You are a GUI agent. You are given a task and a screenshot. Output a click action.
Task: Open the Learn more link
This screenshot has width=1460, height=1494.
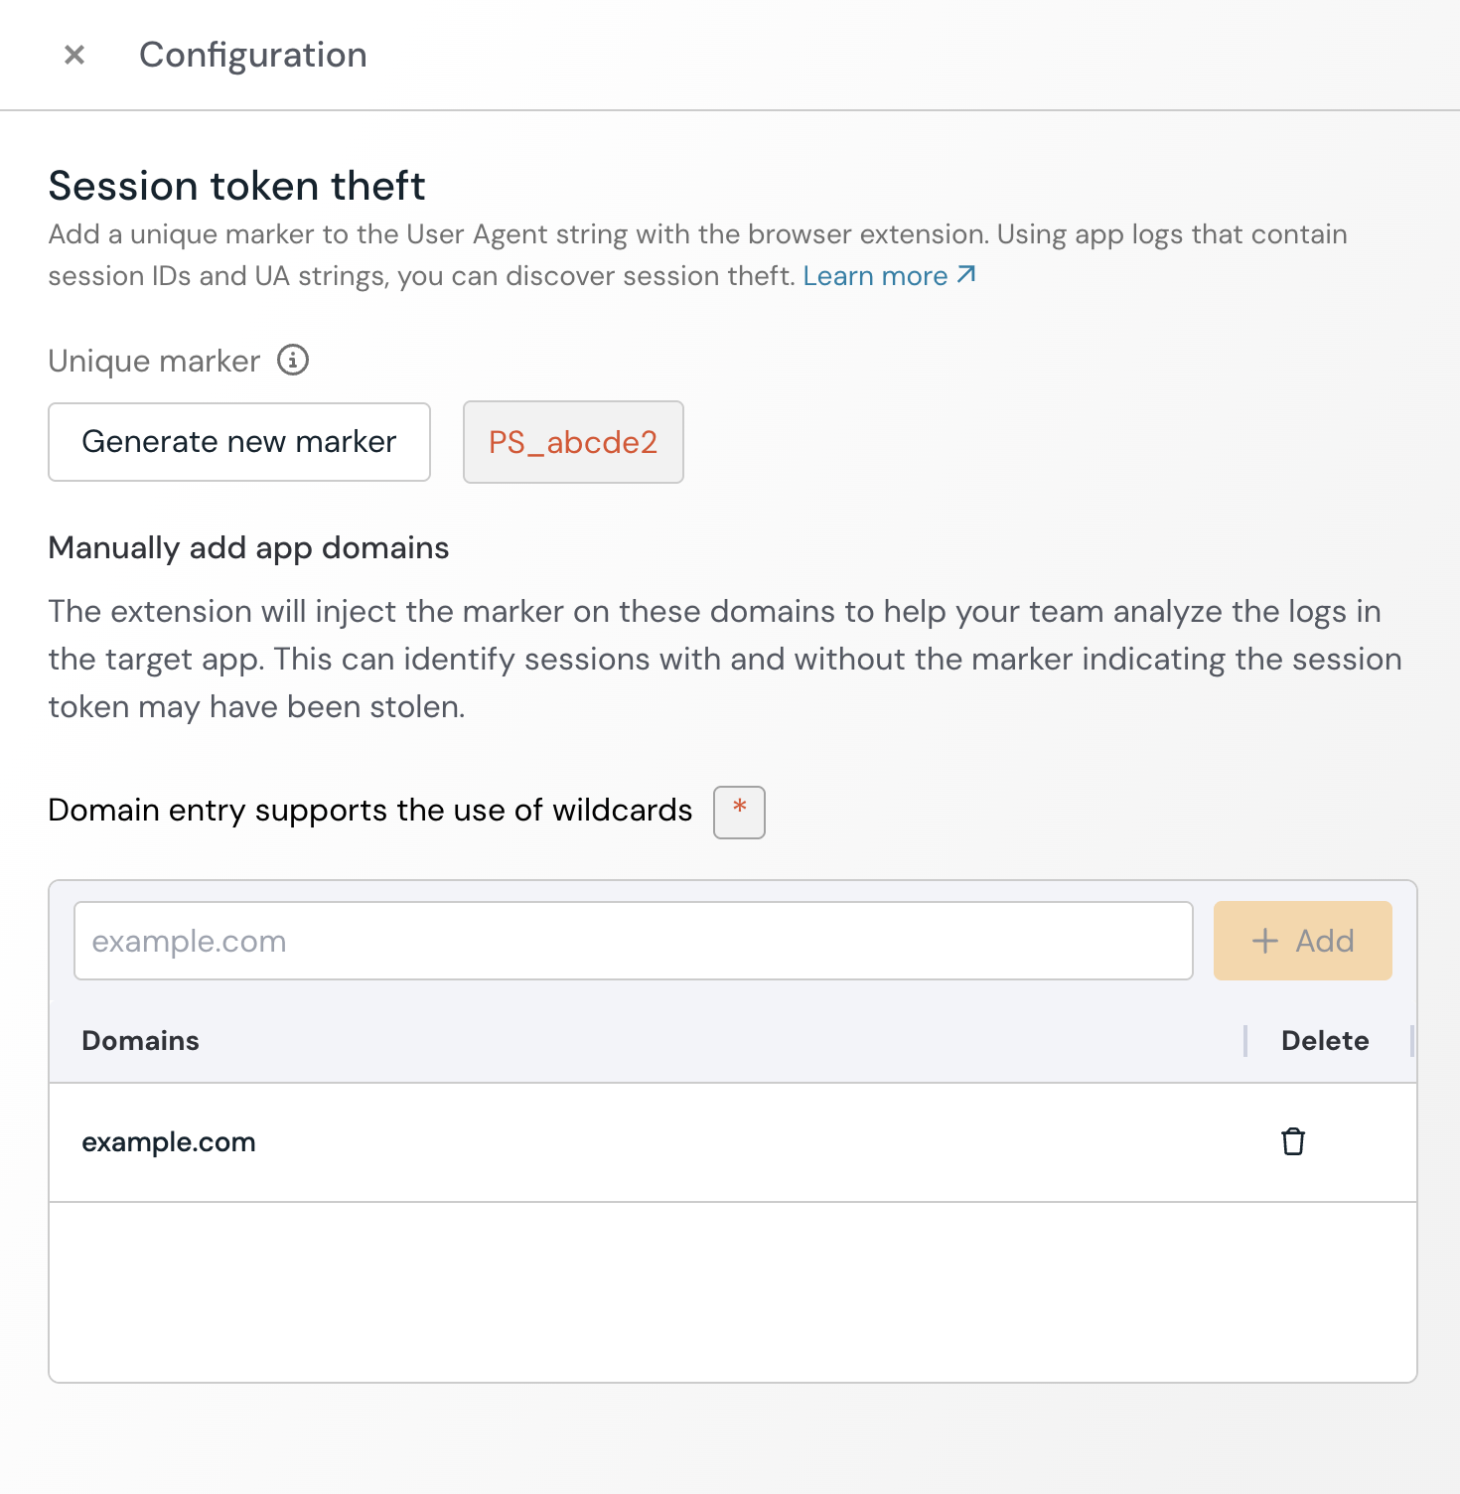(875, 276)
